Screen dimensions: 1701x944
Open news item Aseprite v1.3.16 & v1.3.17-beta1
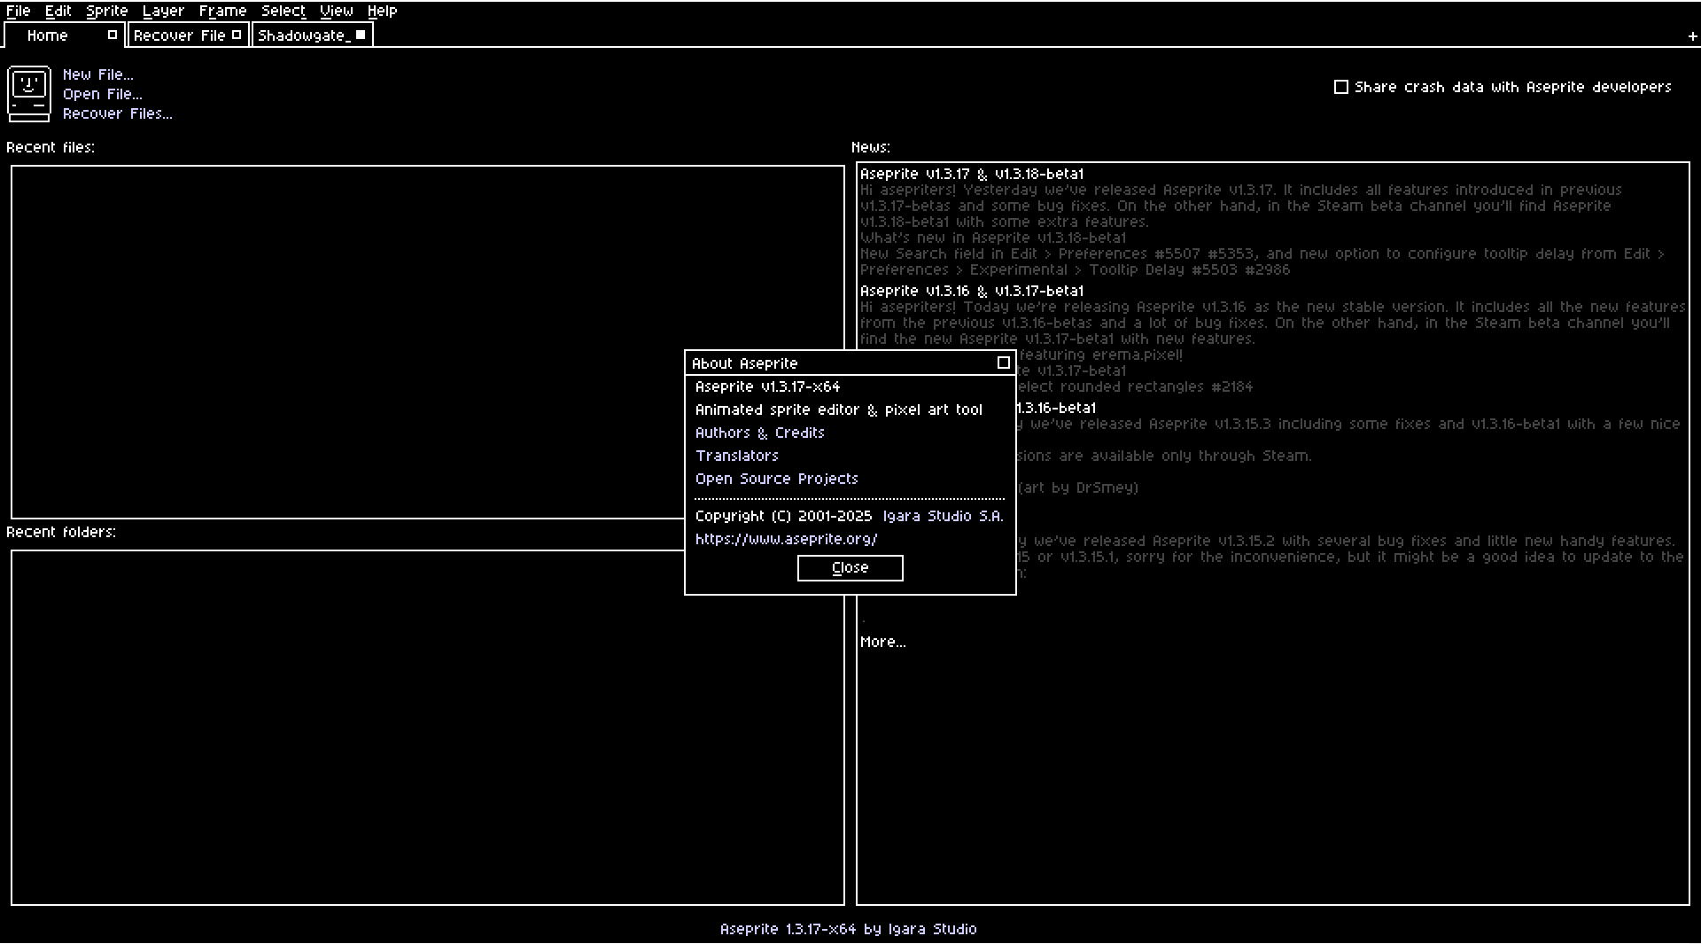972,291
